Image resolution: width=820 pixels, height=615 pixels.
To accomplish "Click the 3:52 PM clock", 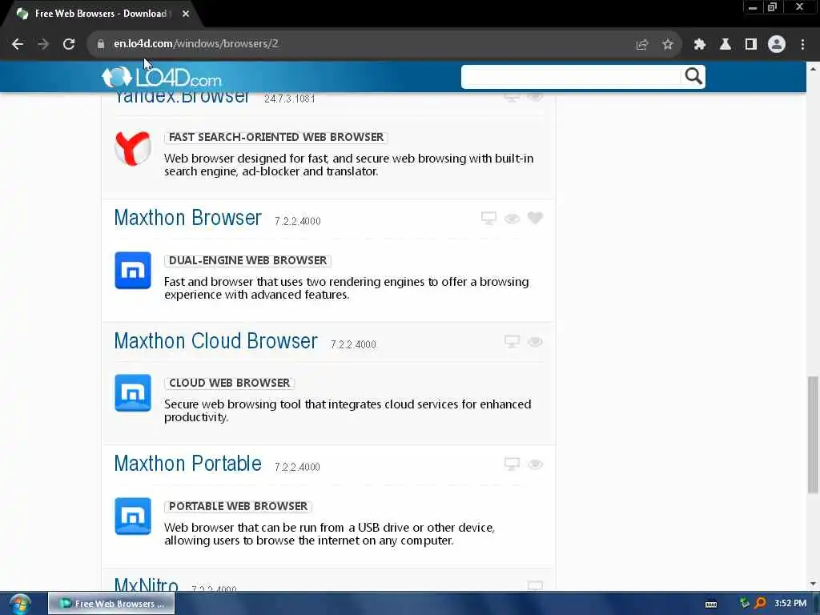I will click(790, 603).
